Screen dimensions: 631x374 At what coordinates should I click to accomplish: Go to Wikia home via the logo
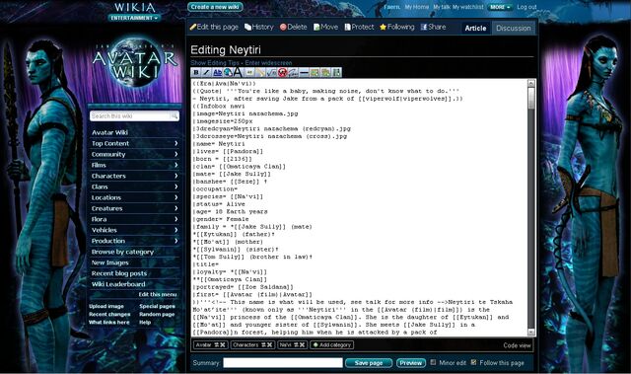click(134, 7)
